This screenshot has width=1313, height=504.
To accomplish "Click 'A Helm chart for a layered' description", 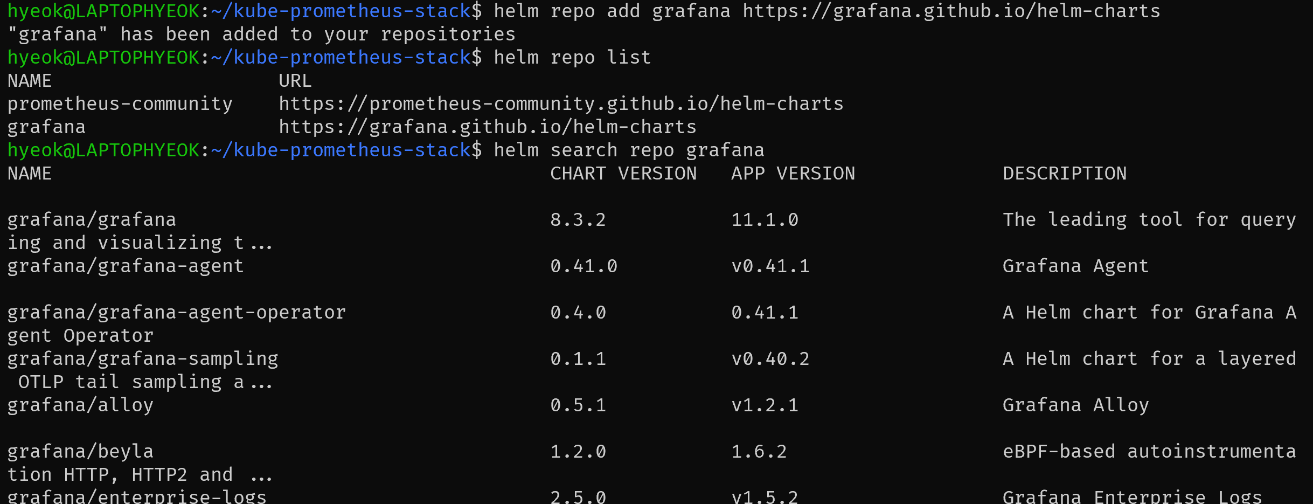I will [x=1149, y=359].
